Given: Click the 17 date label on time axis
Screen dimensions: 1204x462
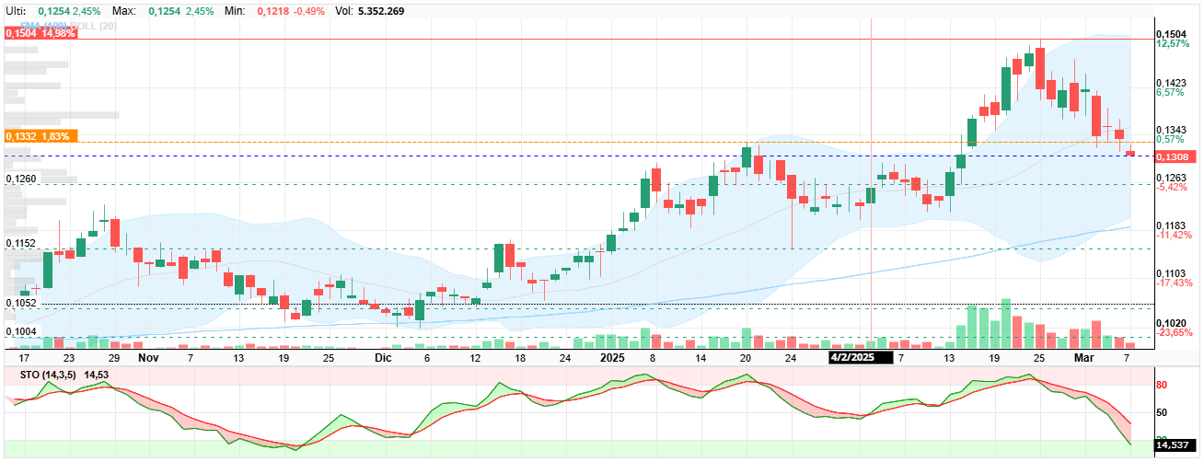Looking at the screenshot, I should coord(24,357).
